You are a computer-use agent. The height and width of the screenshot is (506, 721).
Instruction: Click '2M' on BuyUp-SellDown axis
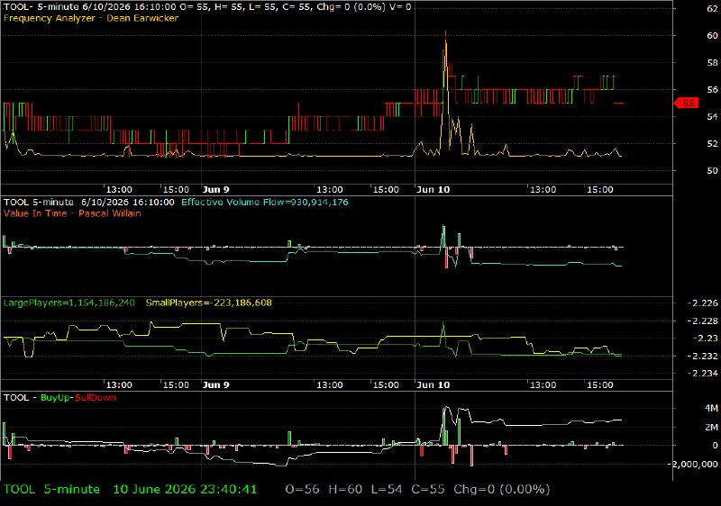tap(711, 428)
